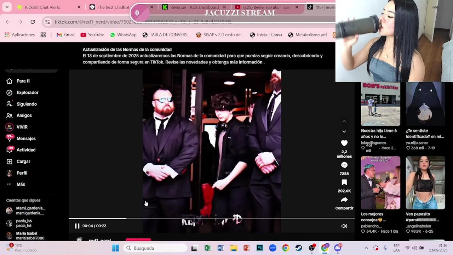Open Metabolismo.pdf bookmark

tap(307, 35)
